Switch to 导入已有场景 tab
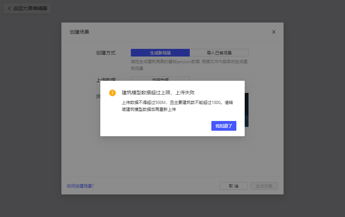The image size is (345, 217). coord(219,53)
